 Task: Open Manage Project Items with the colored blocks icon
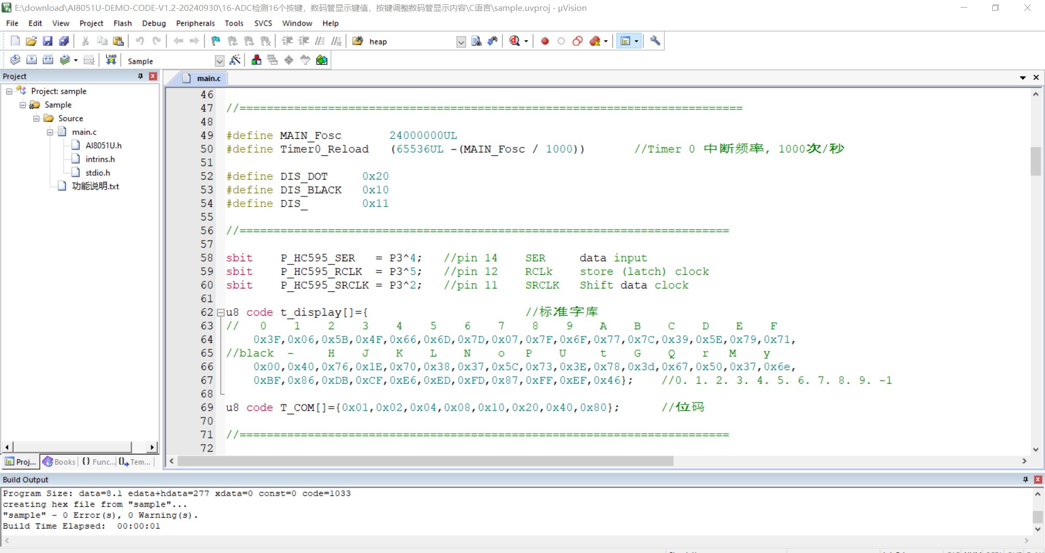click(x=256, y=60)
